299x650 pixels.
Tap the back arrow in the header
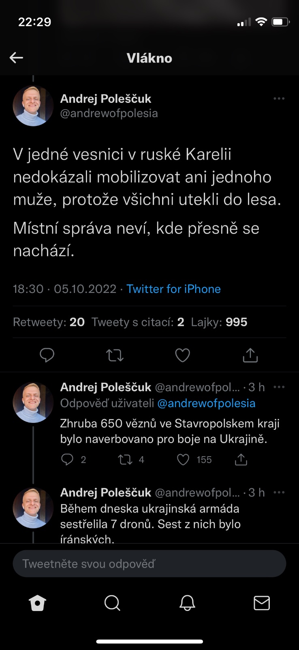pos(16,58)
